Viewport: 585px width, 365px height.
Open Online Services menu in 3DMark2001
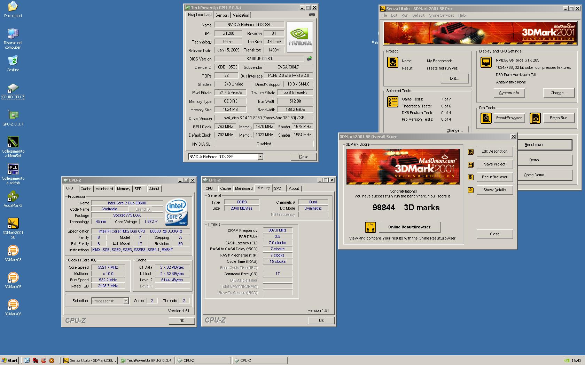point(441,16)
